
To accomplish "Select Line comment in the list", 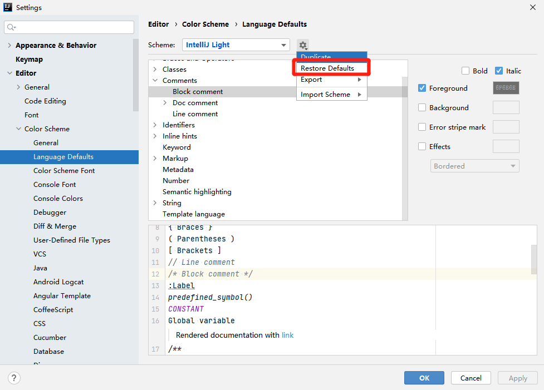I will click(x=195, y=113).
